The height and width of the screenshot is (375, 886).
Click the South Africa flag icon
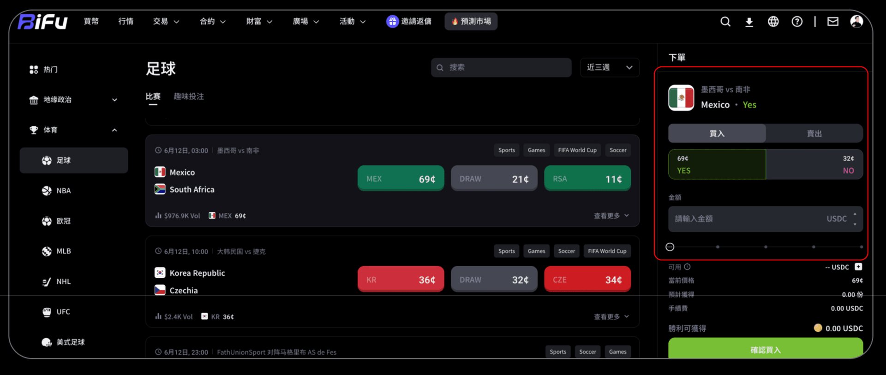(160, 189)
